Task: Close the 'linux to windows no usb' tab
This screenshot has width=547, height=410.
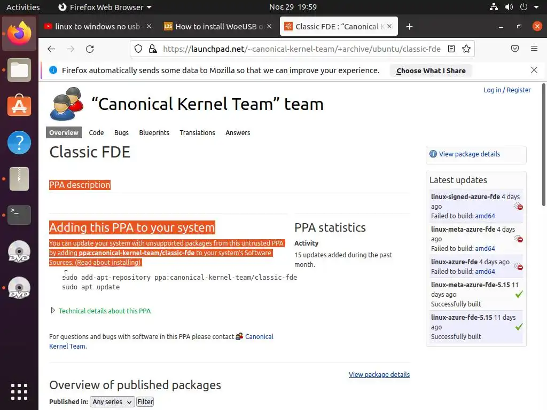Action: [149, 26]
